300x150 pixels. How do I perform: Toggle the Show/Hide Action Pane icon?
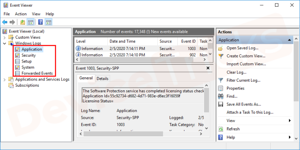point(48,22)
